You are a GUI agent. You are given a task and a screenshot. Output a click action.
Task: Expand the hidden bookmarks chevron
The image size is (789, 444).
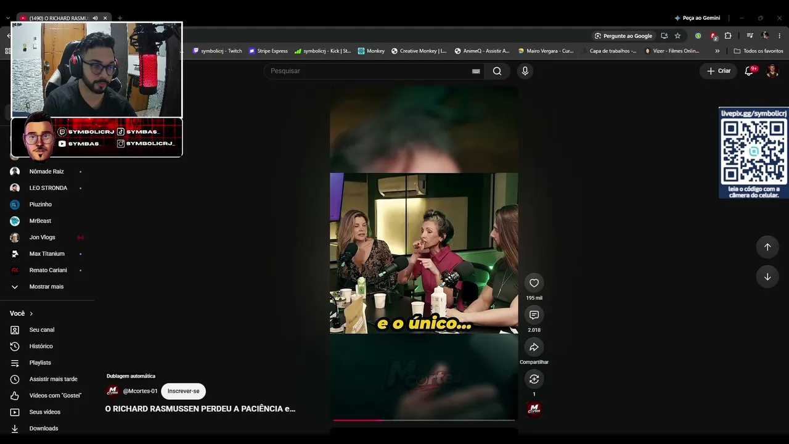point(717,51)
